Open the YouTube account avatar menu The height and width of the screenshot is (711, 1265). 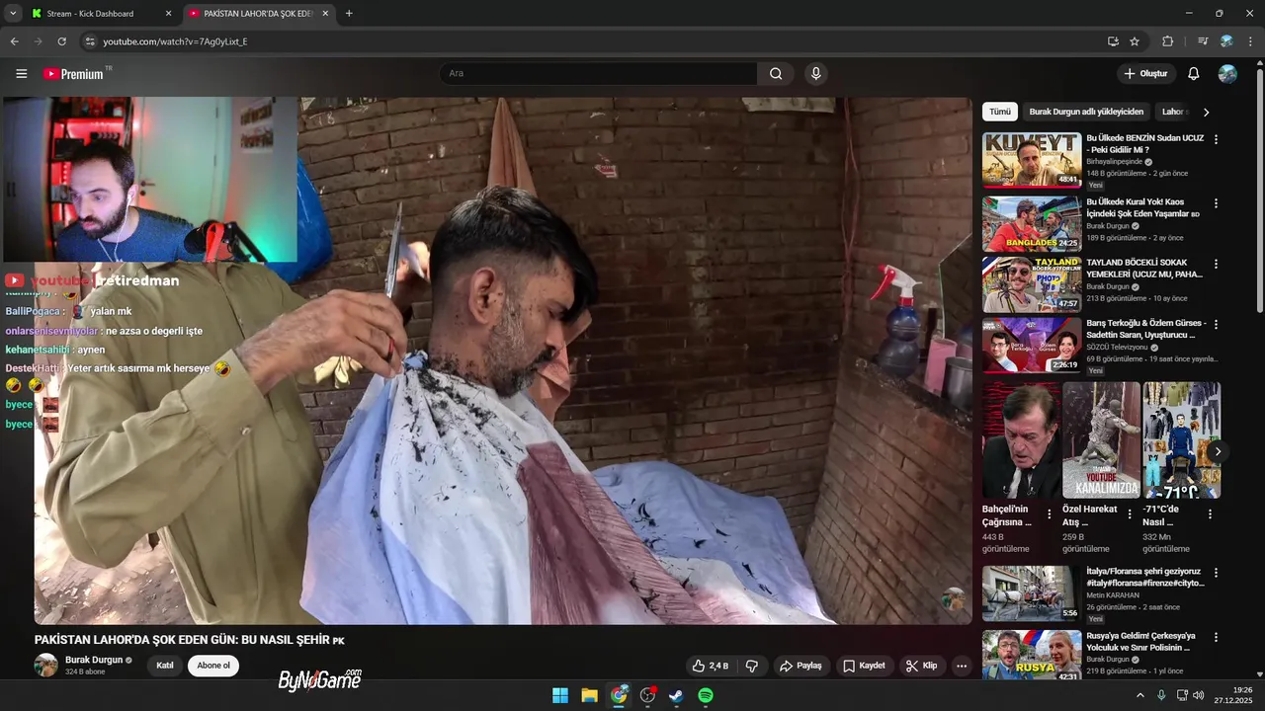click(x=1227, y=74)
